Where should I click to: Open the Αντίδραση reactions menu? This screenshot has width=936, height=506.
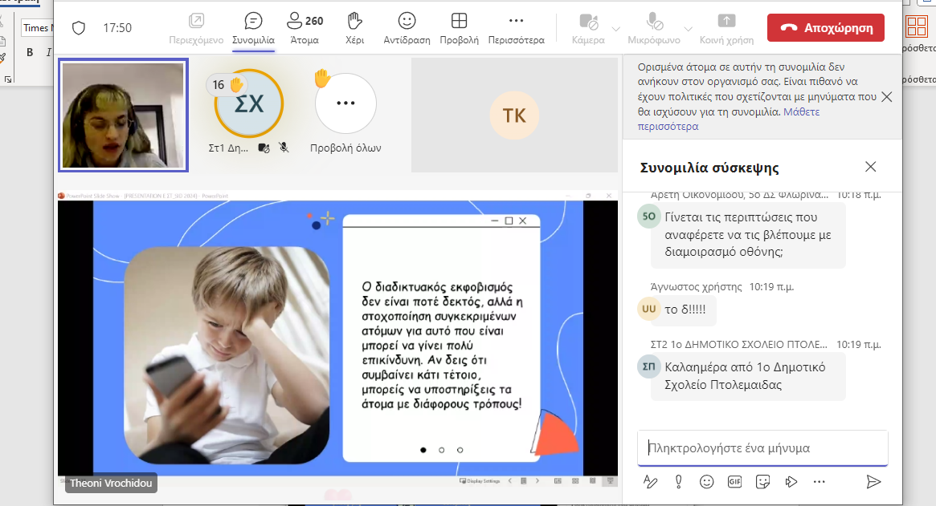pyautogui.click(x=407, y=29)
